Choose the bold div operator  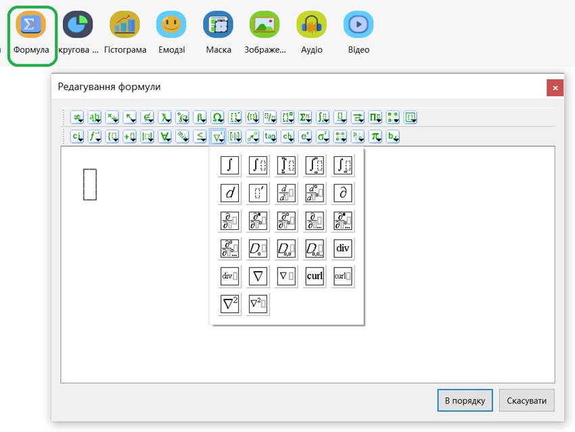click(343, 248)
